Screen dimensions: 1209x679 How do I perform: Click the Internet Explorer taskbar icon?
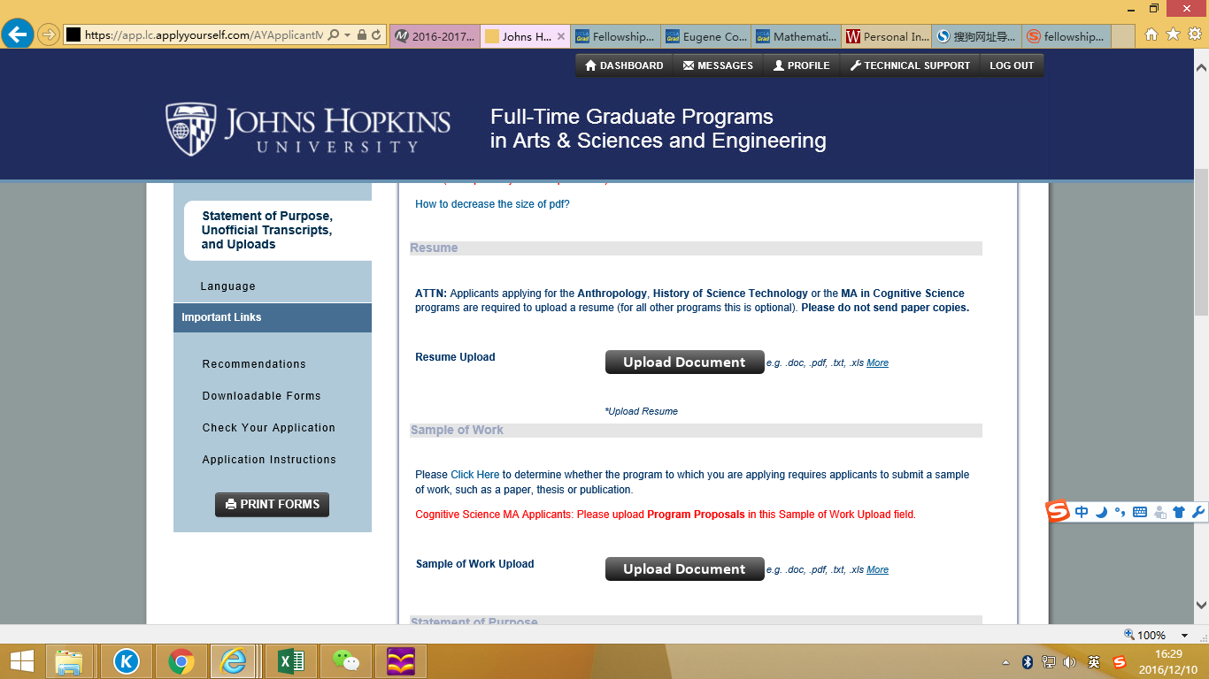[235, 661]
